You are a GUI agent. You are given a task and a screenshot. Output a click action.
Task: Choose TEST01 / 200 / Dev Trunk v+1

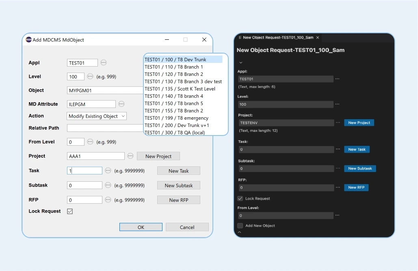[177, 125]
